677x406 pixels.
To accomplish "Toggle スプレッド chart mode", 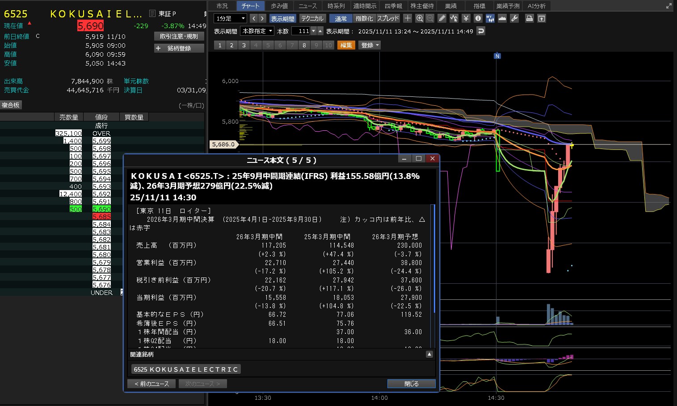I will pos(388,18).
